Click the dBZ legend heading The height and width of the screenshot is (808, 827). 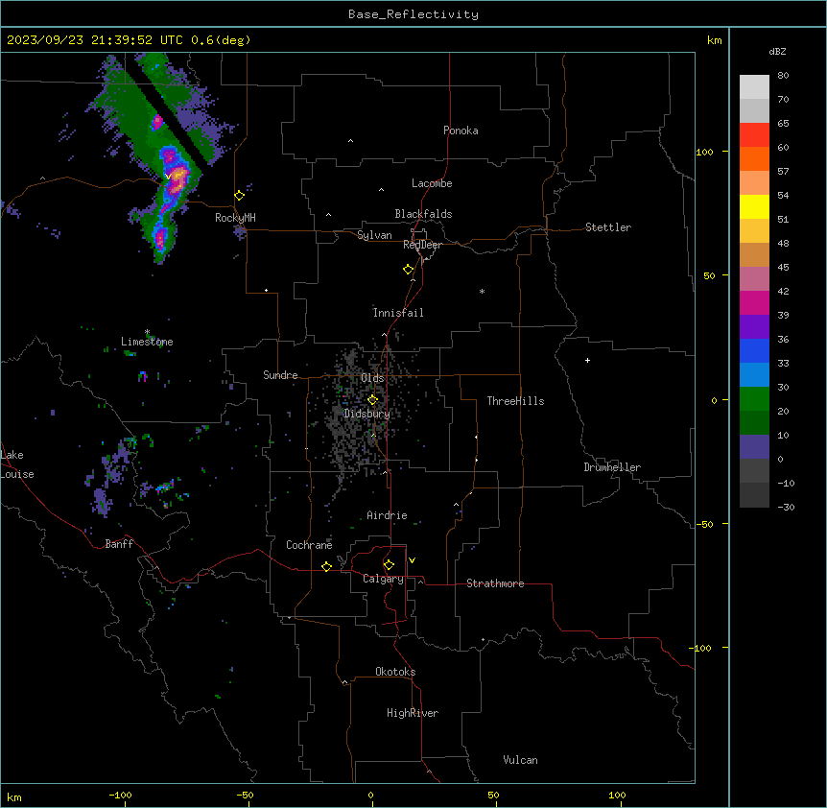pos(777,52)
